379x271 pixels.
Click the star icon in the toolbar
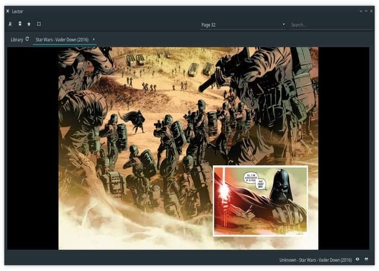point(29,24)
